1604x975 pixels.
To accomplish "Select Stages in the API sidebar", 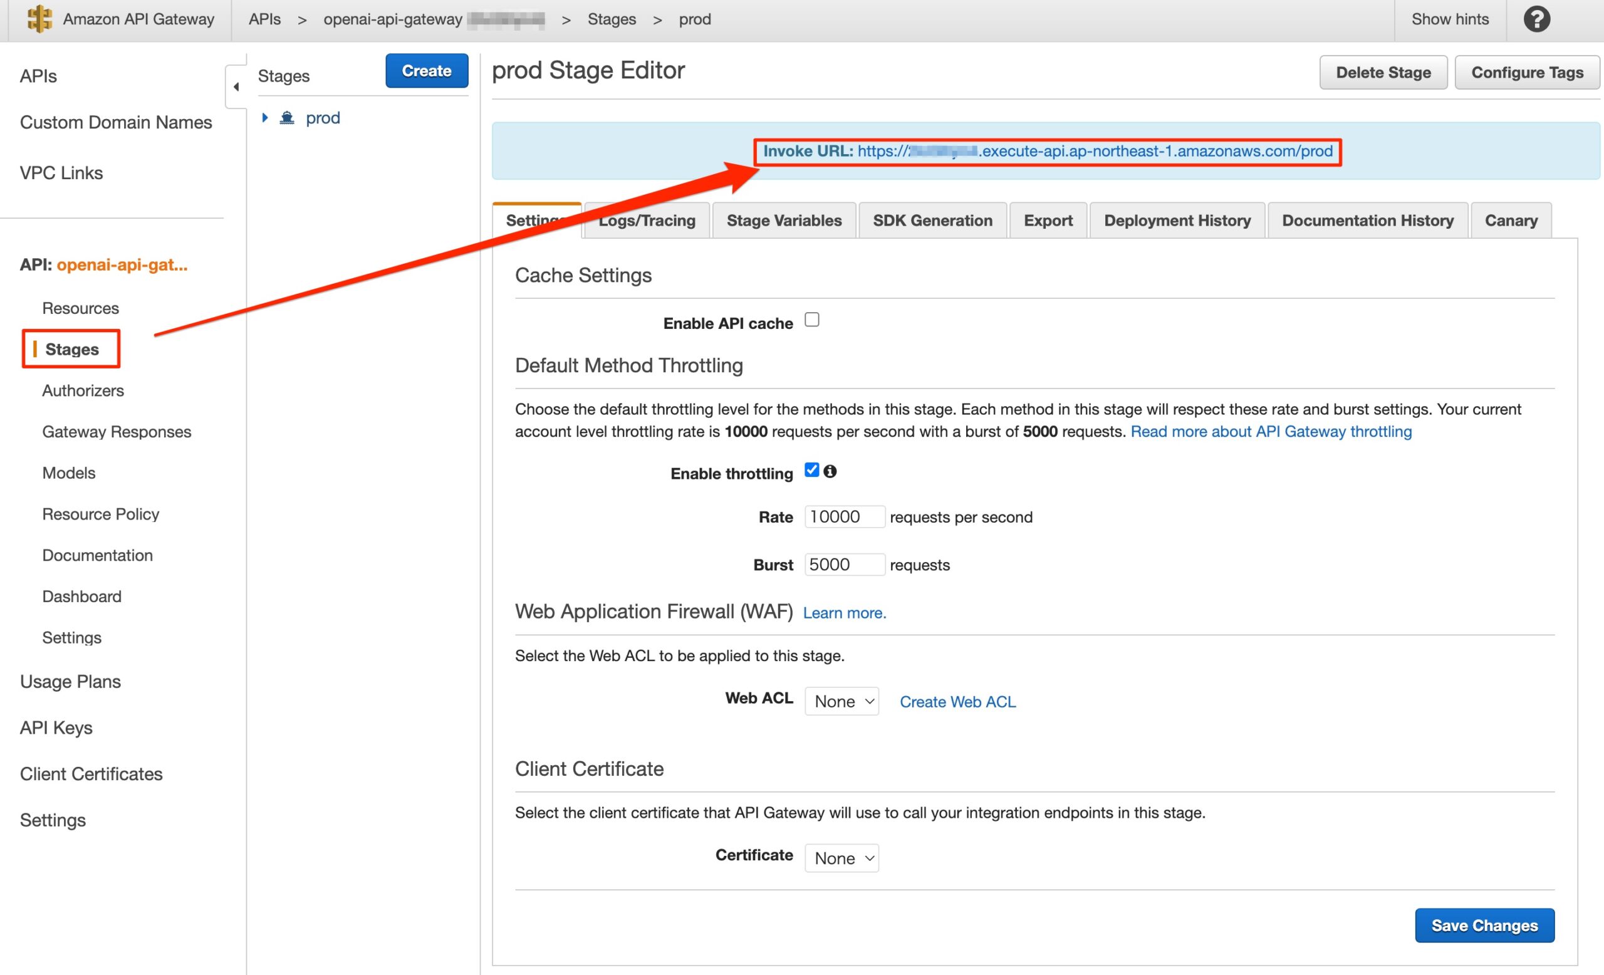I will 71,350.
